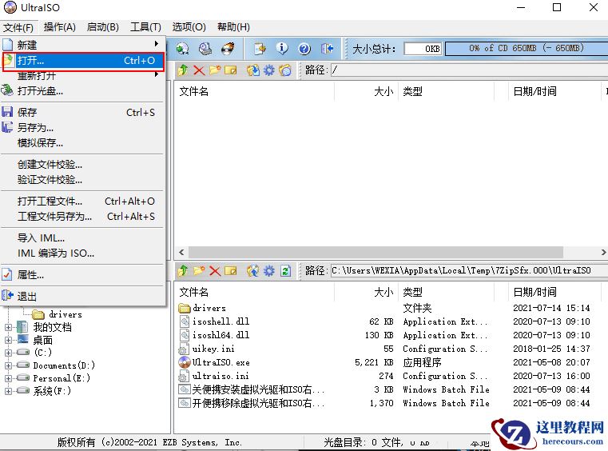Select 打开... Ctrl+O menu entry

(x=83, y=61)
